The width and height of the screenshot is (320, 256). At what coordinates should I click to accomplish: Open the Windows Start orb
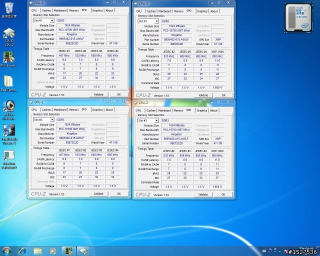[x=6, y=251]
